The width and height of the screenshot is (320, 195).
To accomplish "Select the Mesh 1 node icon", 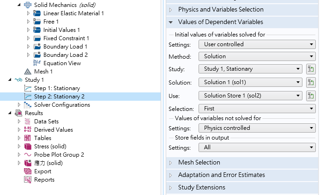I will [x=27, y=72].
